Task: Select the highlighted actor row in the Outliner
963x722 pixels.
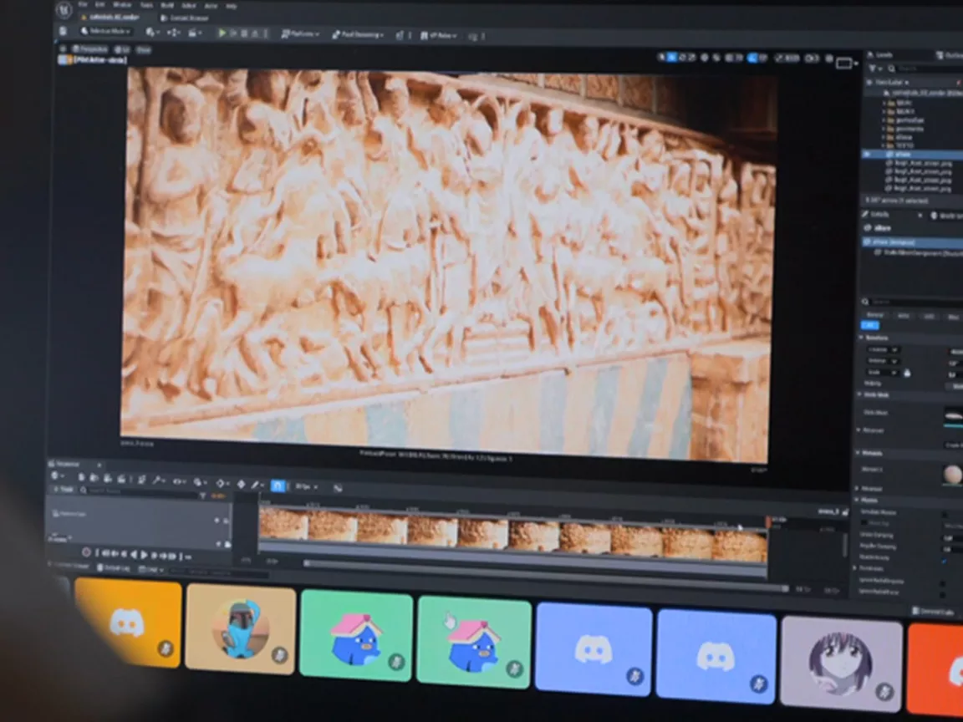Action: click(x=913, y=155)
